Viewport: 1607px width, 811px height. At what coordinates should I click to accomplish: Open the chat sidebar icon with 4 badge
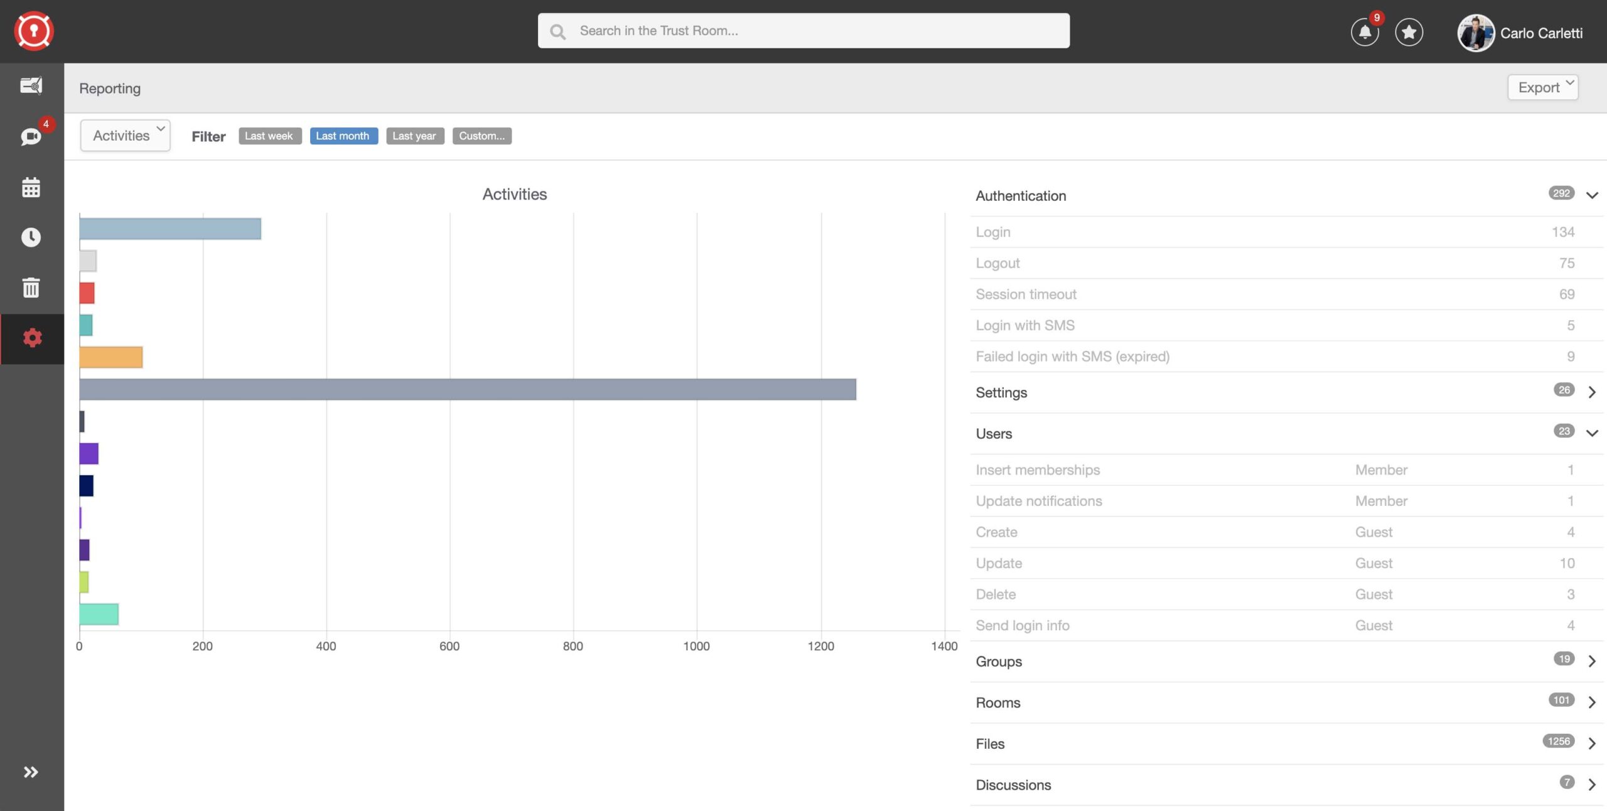pyautogui.click(x=31, y=136)
